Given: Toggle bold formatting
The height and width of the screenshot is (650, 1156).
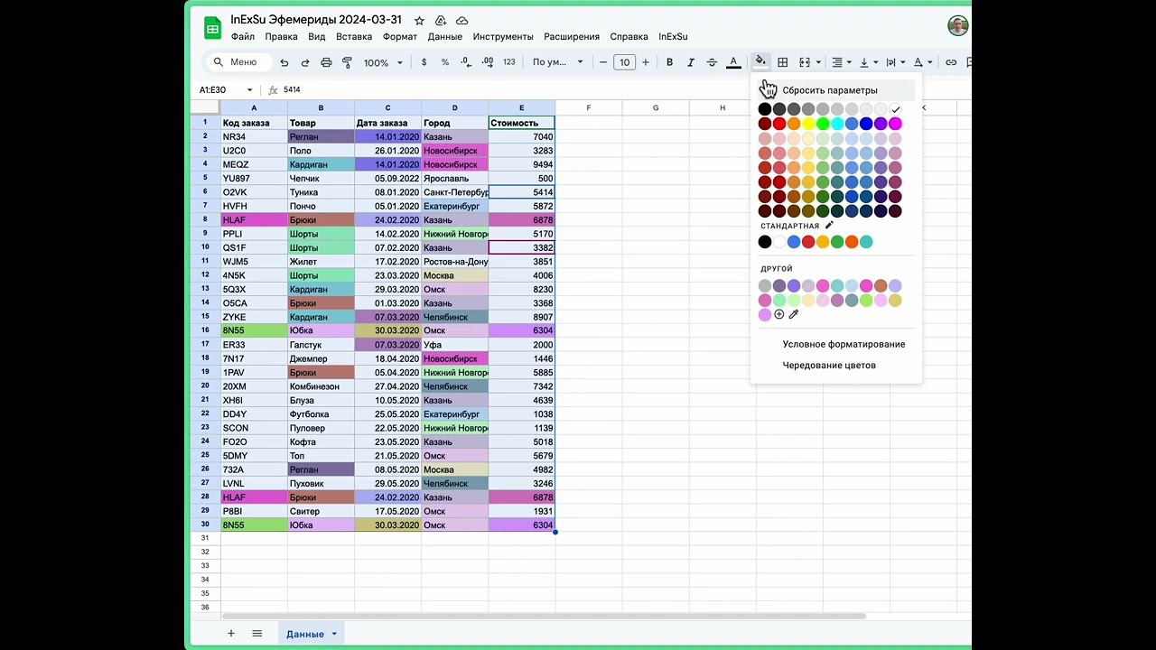Looking at the screenshot, I should 669,62.
